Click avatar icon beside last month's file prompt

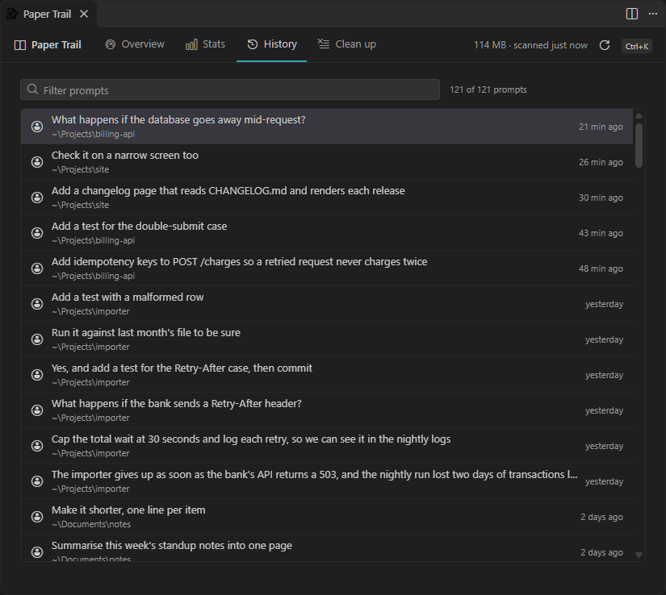tap(37, 339)
